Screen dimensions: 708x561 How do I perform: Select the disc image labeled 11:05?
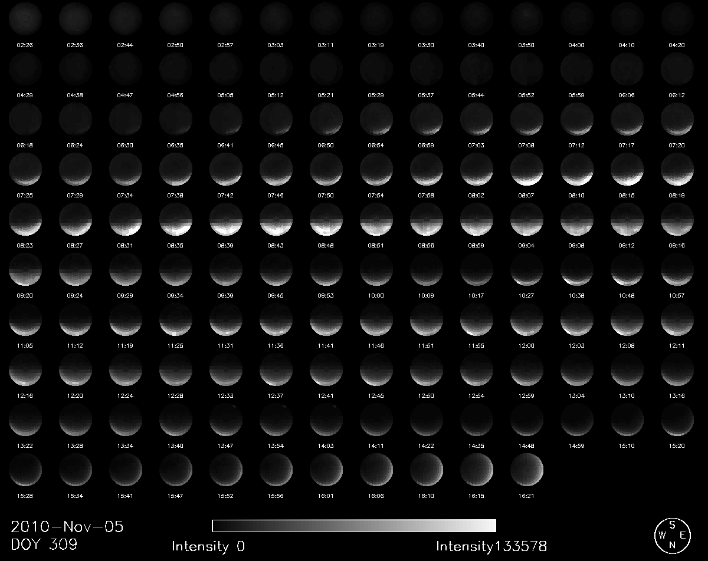[25, 318]
